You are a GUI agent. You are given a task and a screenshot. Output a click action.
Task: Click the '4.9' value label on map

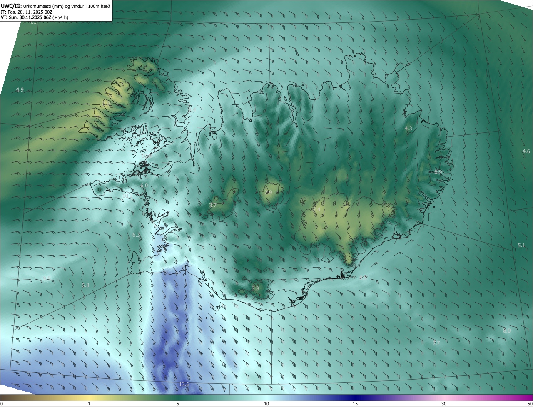[x=20, y=89]
